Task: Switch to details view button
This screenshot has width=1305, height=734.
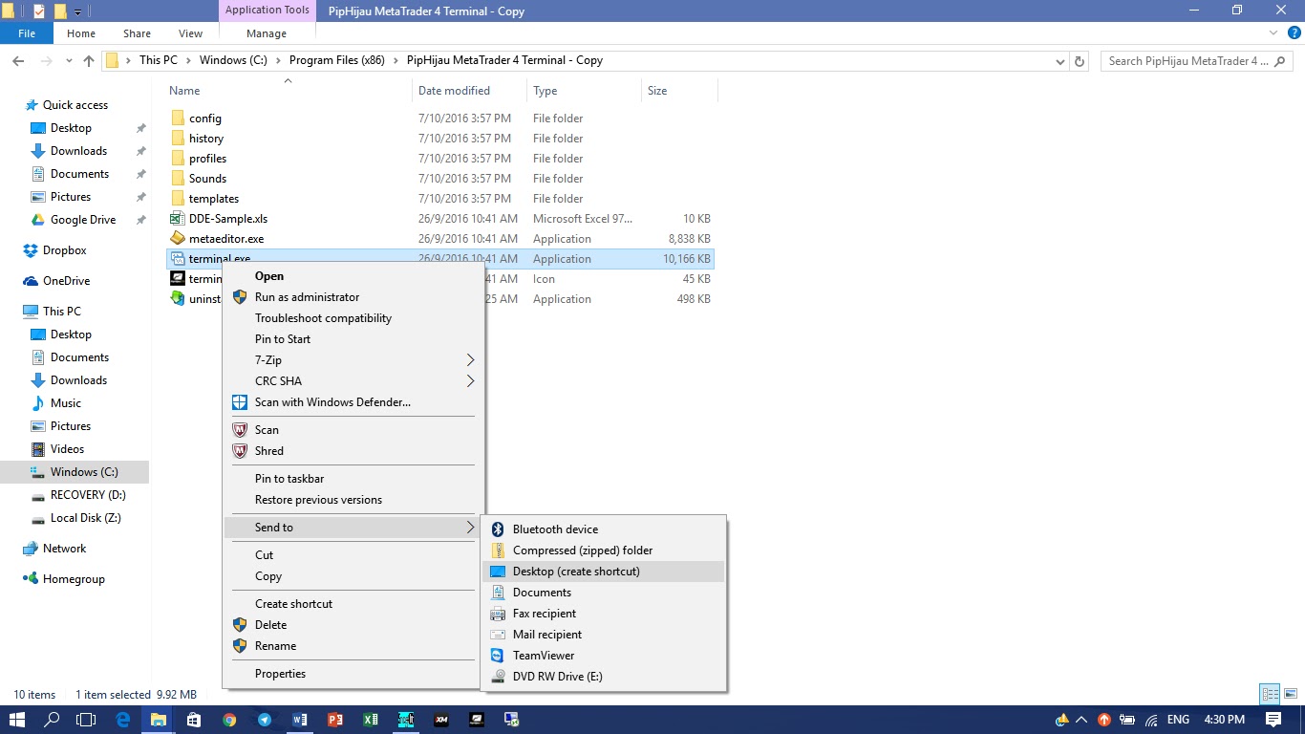Action: pos(1270,695)
